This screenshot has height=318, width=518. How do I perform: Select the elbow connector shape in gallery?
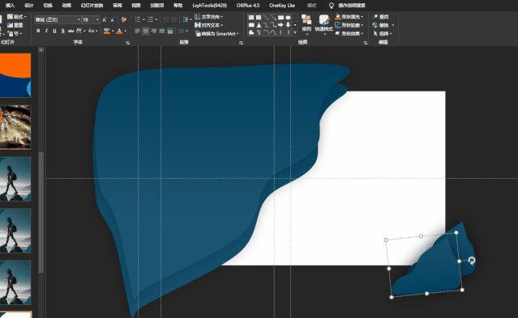tap(266, 25)
